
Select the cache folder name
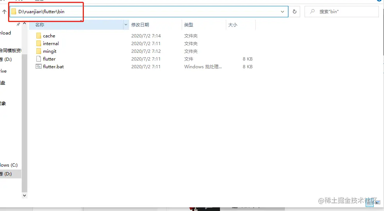(x=49, y=36)
